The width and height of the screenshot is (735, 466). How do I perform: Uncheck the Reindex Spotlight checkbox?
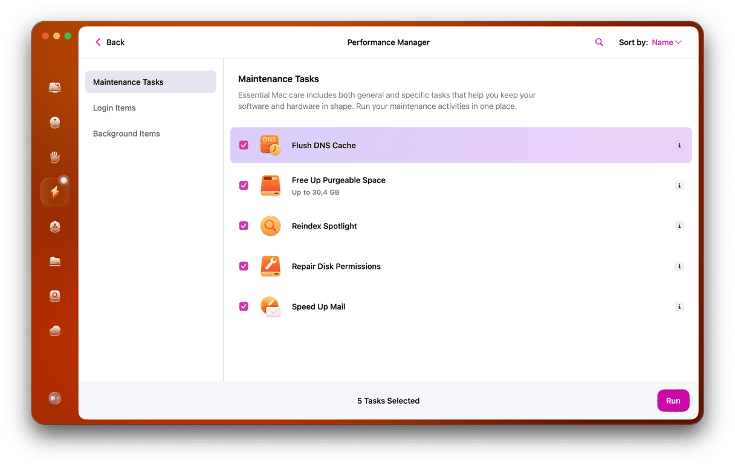point(244,226)
